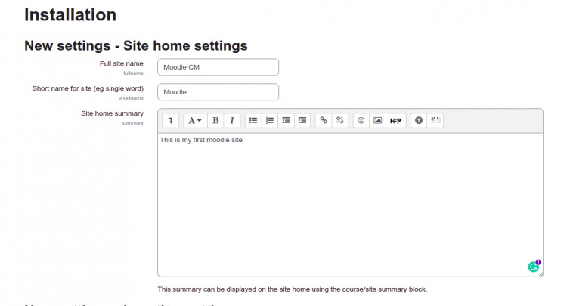Open the emoji picker
This screenshot has width=567, height=306.
361,120
